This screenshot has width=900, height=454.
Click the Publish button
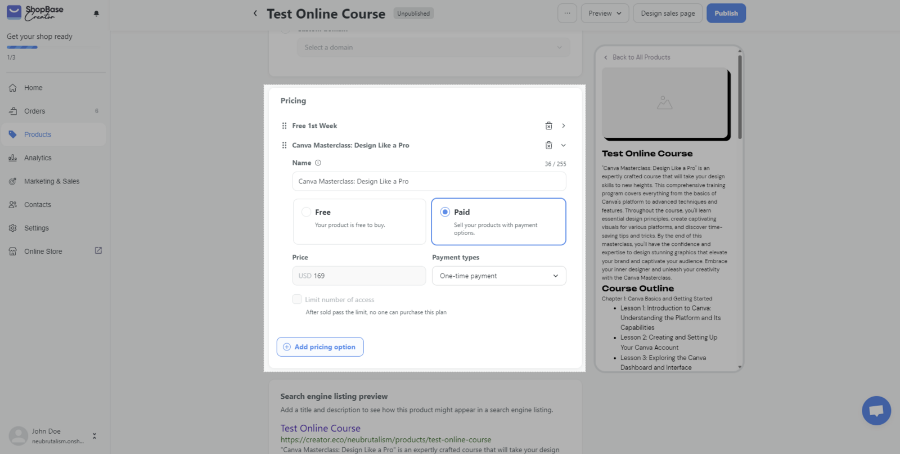point(726,14)
